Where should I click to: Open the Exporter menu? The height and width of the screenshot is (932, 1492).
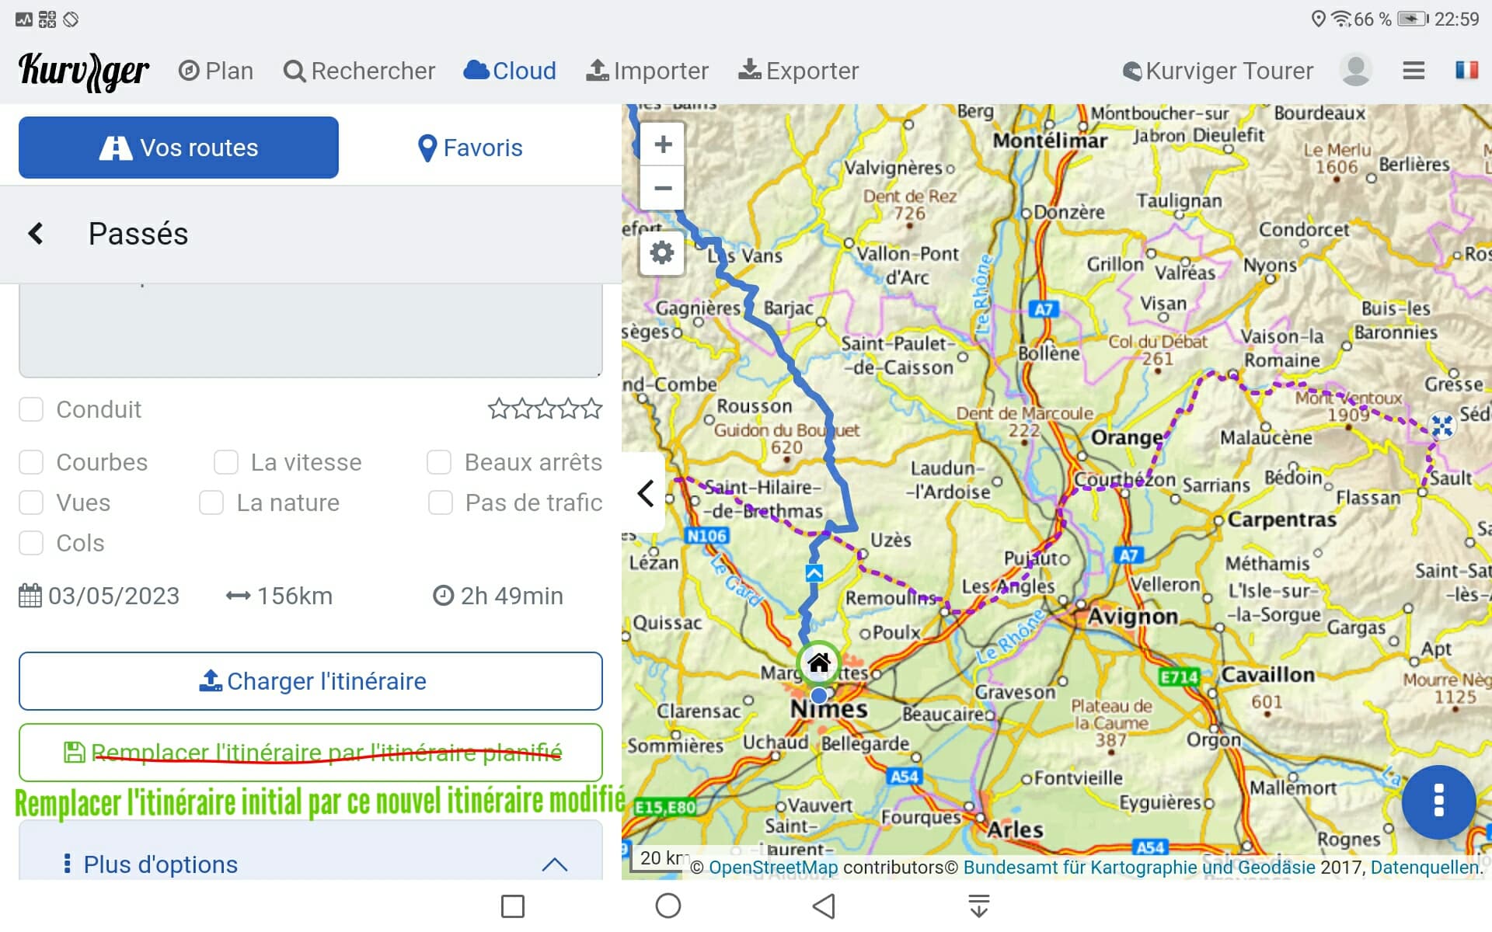[x=798, y=71]
